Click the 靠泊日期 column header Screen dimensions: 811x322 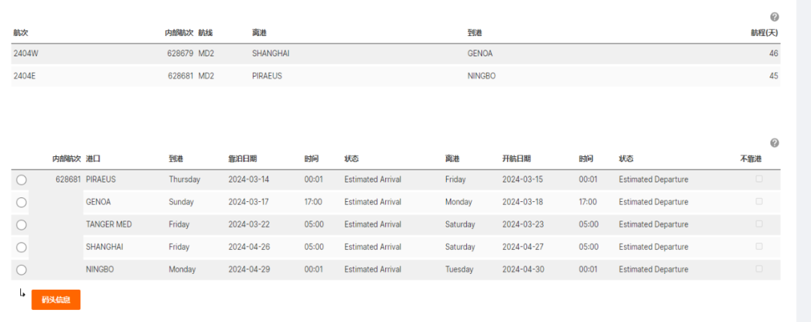coord(243,159)
